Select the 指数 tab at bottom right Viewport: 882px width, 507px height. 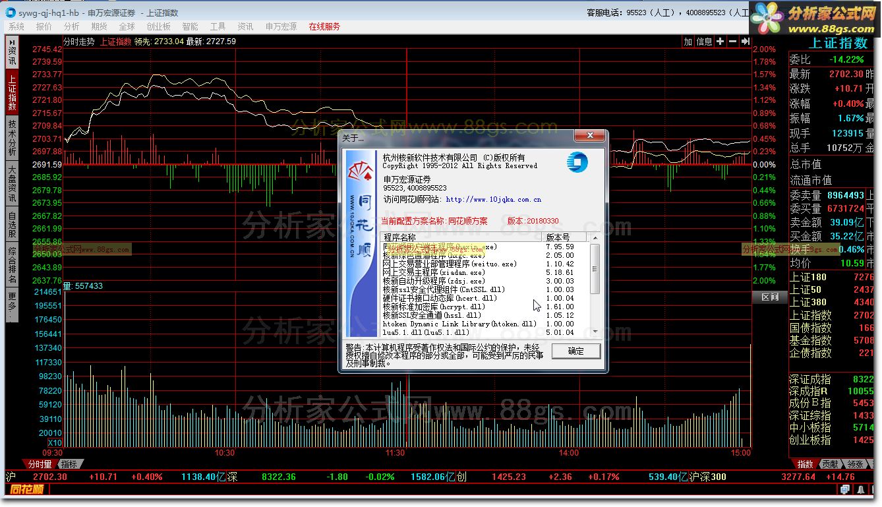(x=805, y=463)
